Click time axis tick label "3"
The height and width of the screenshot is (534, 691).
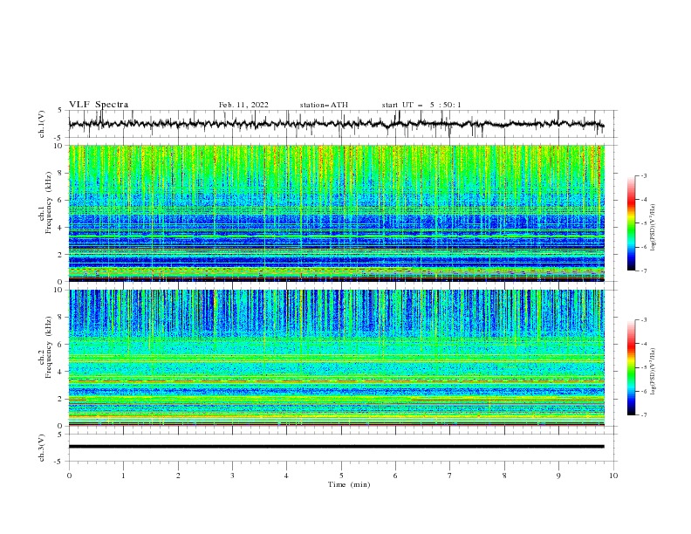coord(232,476)
